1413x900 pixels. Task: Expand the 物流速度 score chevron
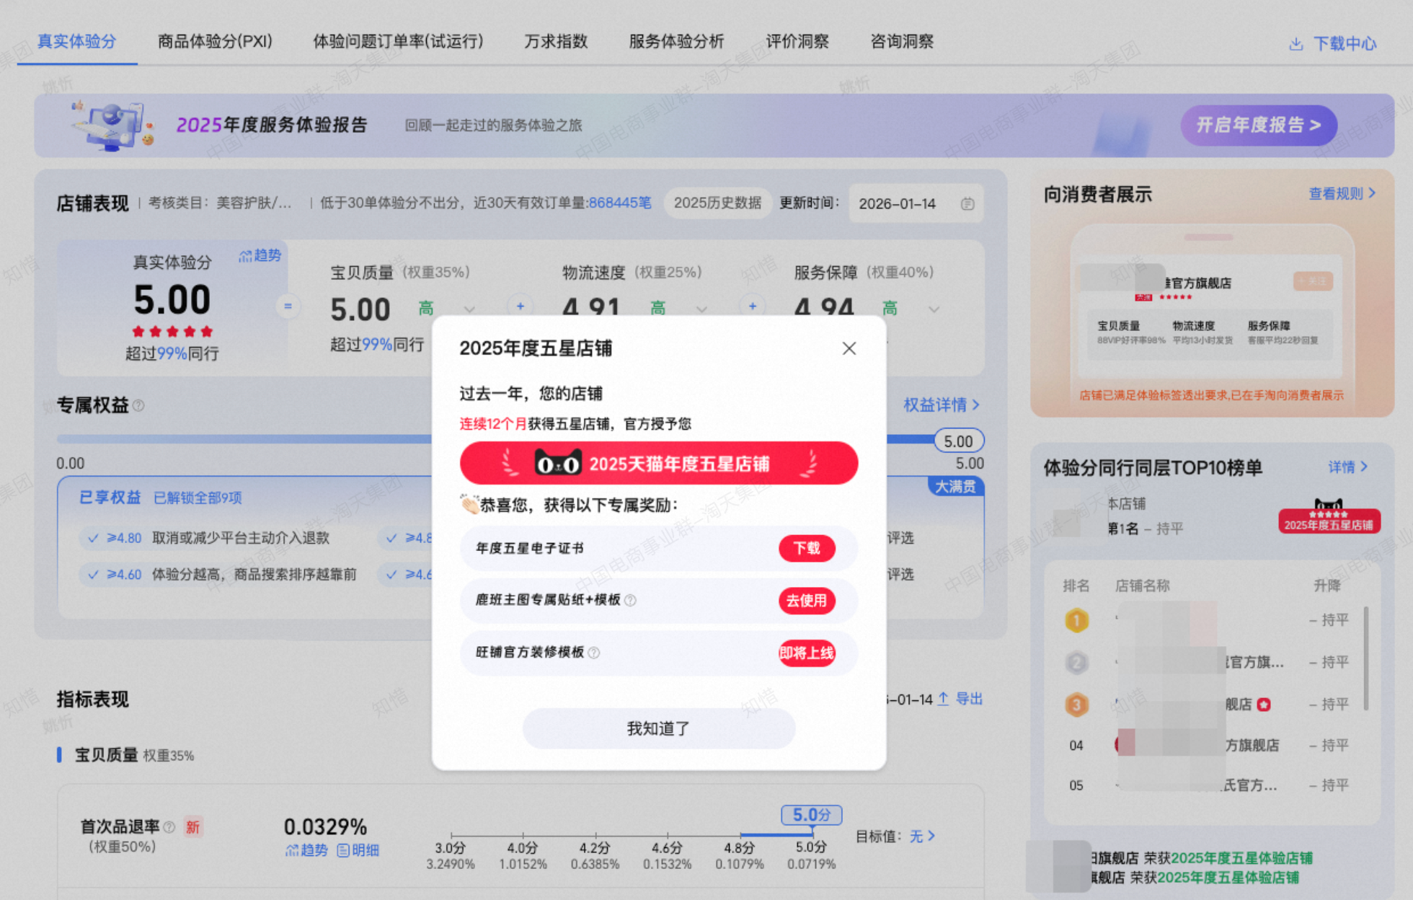pyautogui.click(x=701, y=309)
